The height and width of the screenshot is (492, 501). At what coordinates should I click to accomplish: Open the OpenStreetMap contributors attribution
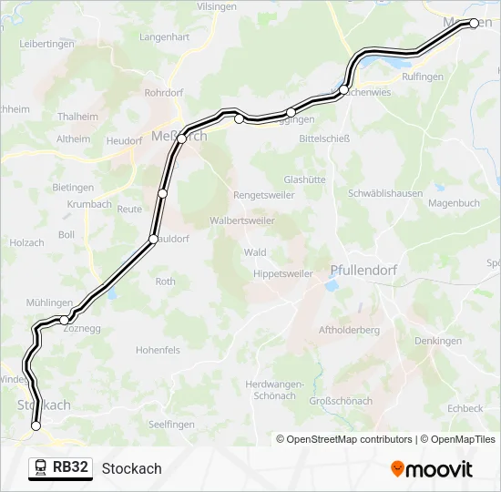coord(344,439)
